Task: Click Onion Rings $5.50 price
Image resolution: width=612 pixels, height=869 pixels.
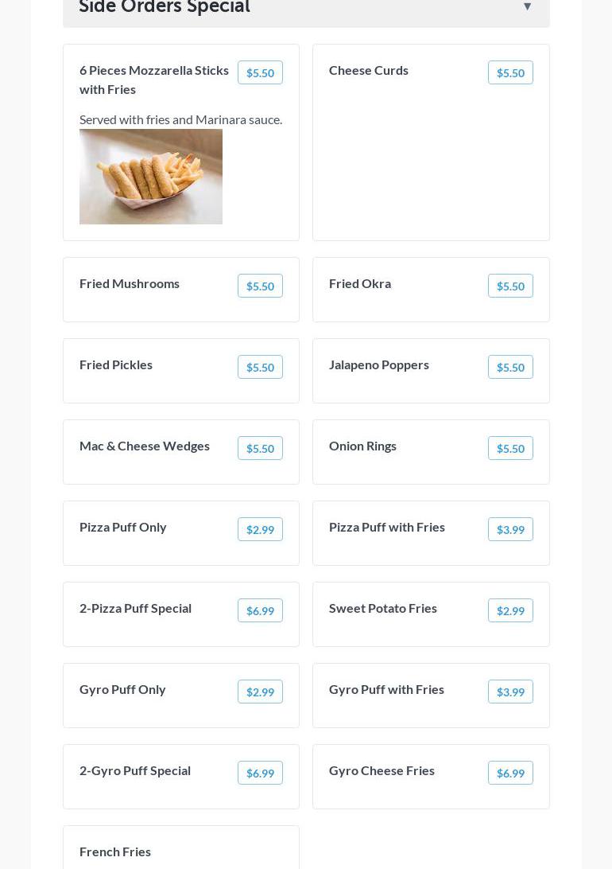Action: pyautogui.click(x=510, y=448)
